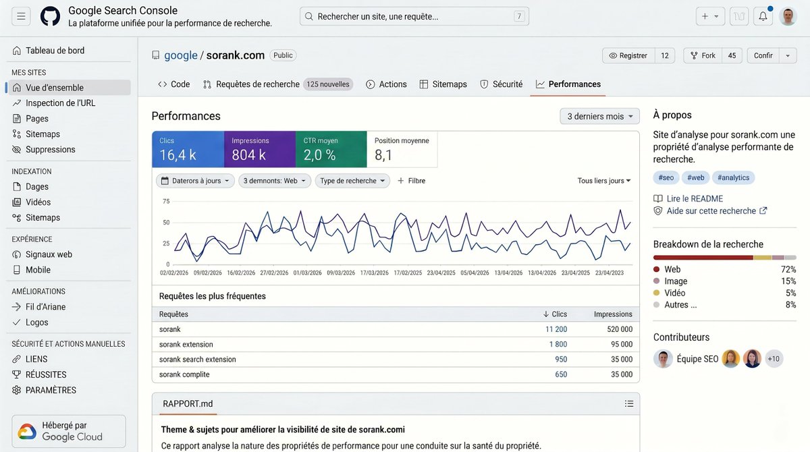The height and width of the screenshot is (452, 810).
Task: Open the Requêtes de recherche tab
Action: pos(277,84)
